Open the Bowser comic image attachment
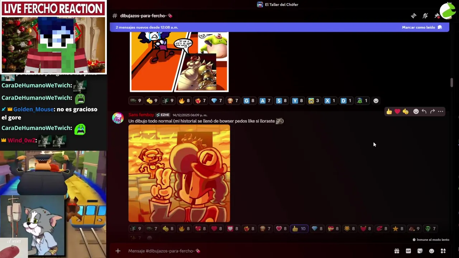The height and width of the screenshot is (258, 459). pyautogui.click(x=179, y=62)
